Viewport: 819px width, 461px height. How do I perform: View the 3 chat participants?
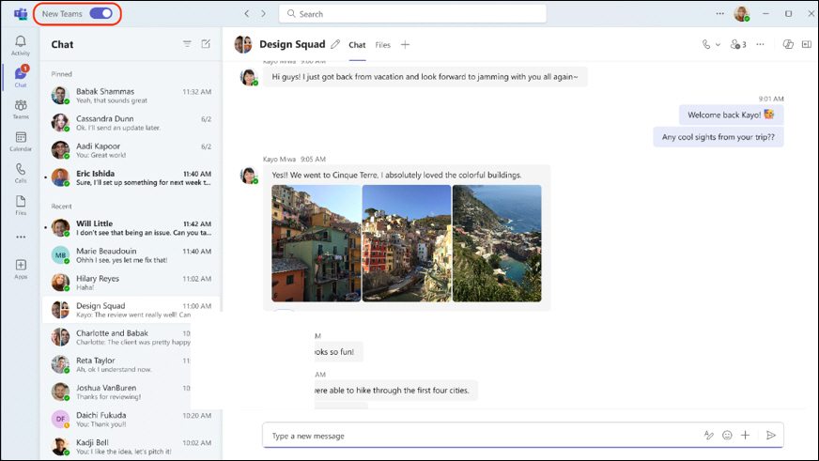click(738, 44)
